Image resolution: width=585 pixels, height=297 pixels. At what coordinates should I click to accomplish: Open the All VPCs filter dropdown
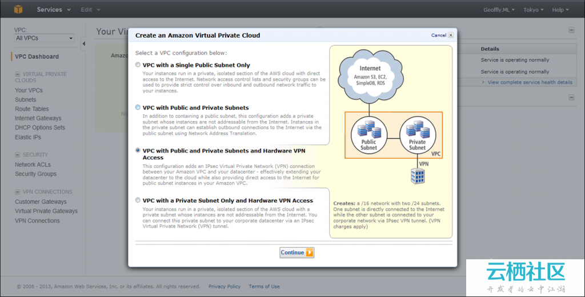click(x=45, y=38)
